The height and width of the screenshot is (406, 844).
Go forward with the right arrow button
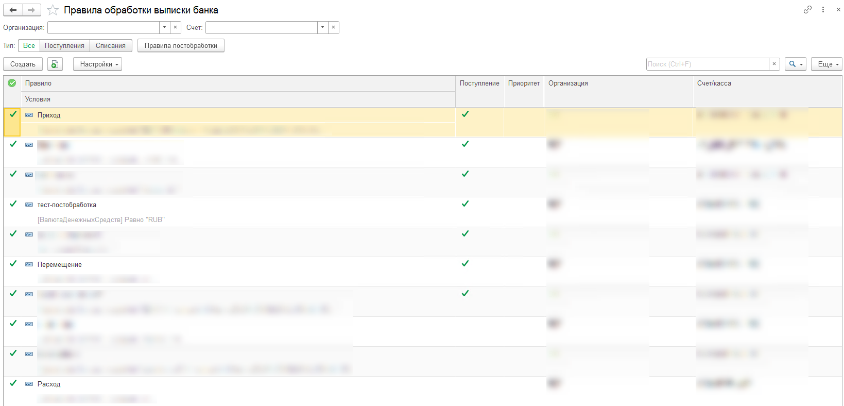click(31, 10)
